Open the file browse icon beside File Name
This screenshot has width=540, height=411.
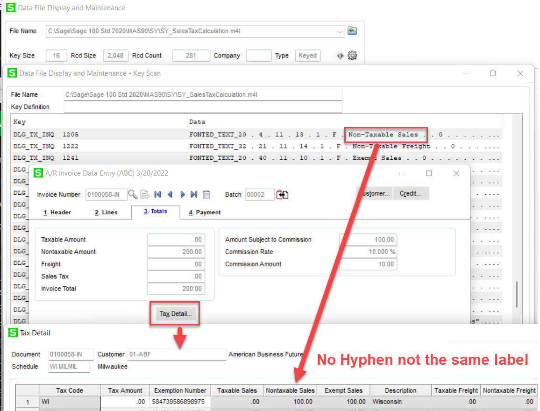[352, 31]
